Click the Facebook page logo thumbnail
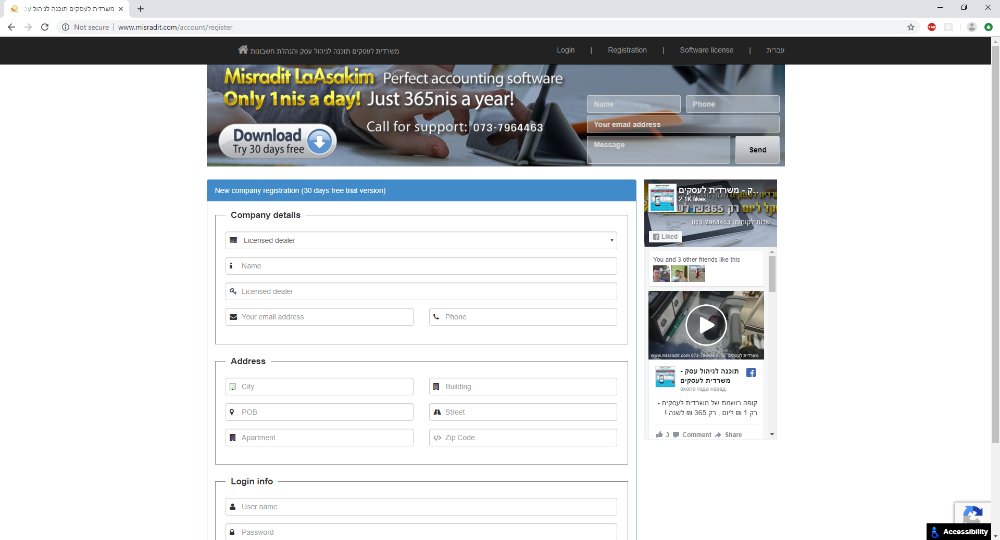Image resolution: width=1000 pixels, height=540 pixels. pos(663,198)
